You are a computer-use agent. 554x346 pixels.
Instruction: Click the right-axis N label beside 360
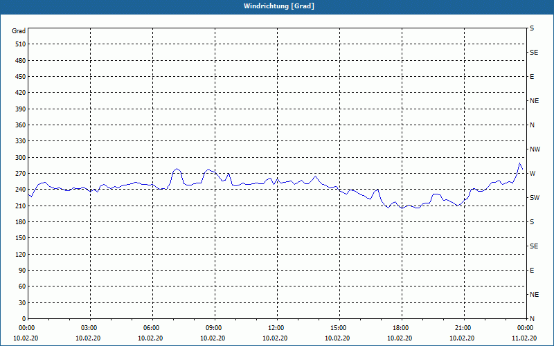click(532, 125)
